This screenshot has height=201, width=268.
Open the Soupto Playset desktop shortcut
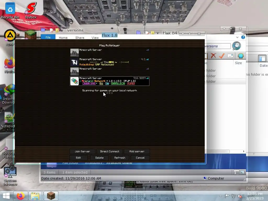pos(8,149)
